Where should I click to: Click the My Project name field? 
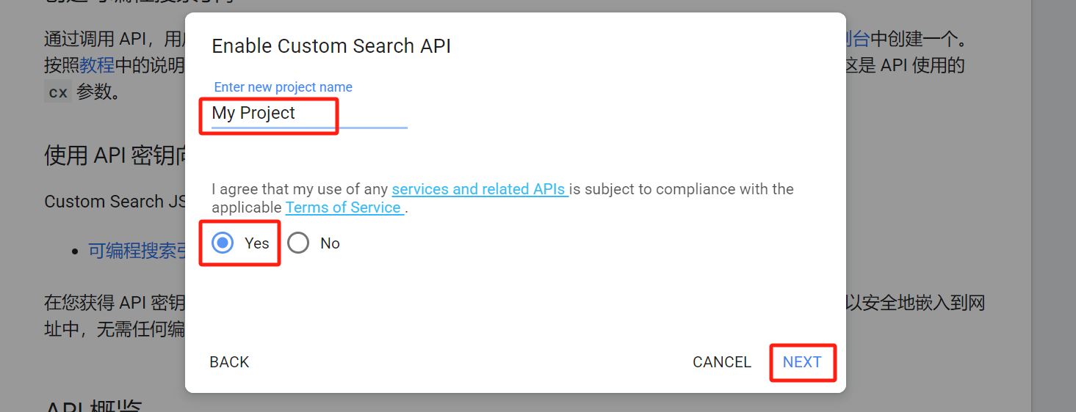click(x=308, y=114)
